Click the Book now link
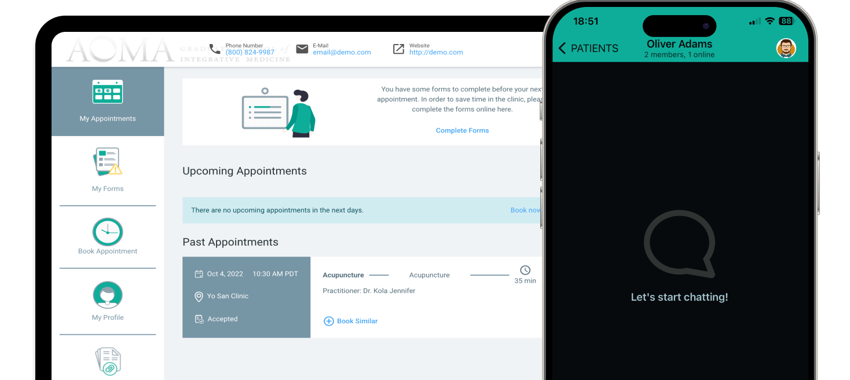Viewport: 850px width, 380px height. click(x=525, y=210)
